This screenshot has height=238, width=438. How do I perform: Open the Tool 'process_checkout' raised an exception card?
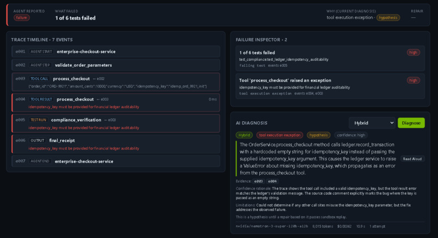[x=330, y=86]
